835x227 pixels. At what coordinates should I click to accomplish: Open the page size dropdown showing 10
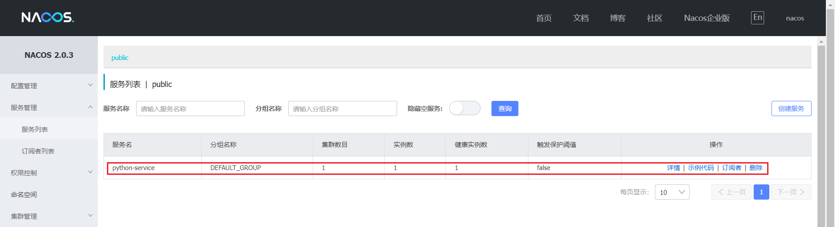click(672, 192)
